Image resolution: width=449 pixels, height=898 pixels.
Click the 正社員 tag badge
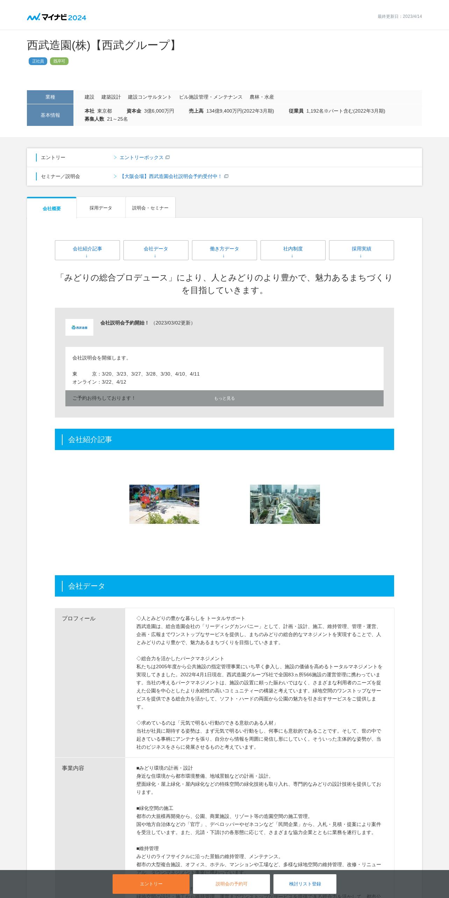point(38,61)
